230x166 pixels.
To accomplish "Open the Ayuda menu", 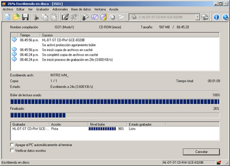I will pyautogui.click(x=114, y=9).
